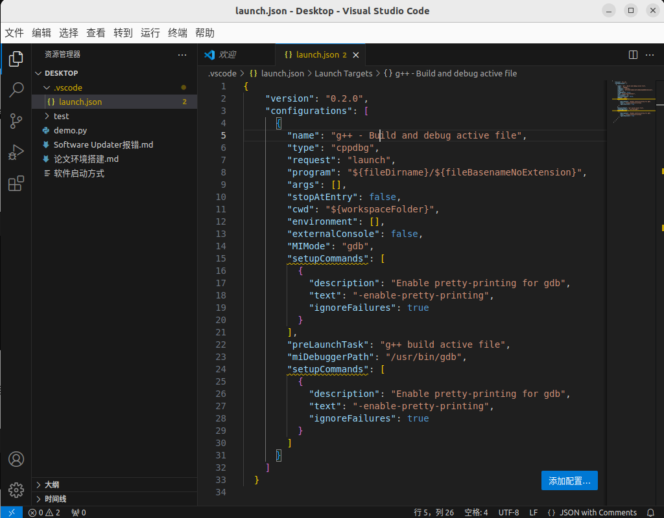The image size is (664, 518).
Task: Open Explorer Views and More Actions ellipsis
Action: [182, 54]
